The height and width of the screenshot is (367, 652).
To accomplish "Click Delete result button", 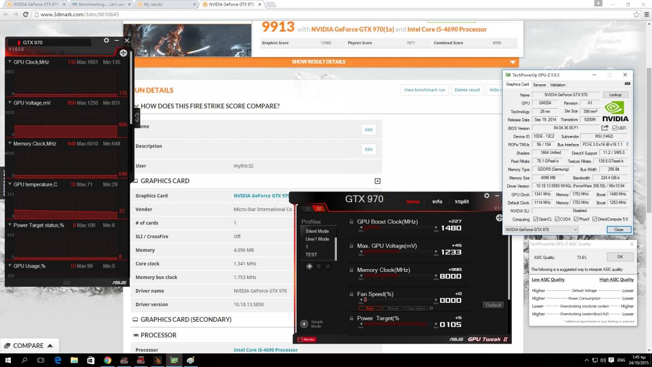I will click(x=467, y=90).
